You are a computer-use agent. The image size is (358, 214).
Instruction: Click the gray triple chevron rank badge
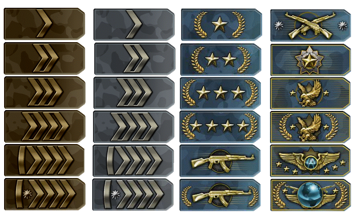[x=134, y=93]
